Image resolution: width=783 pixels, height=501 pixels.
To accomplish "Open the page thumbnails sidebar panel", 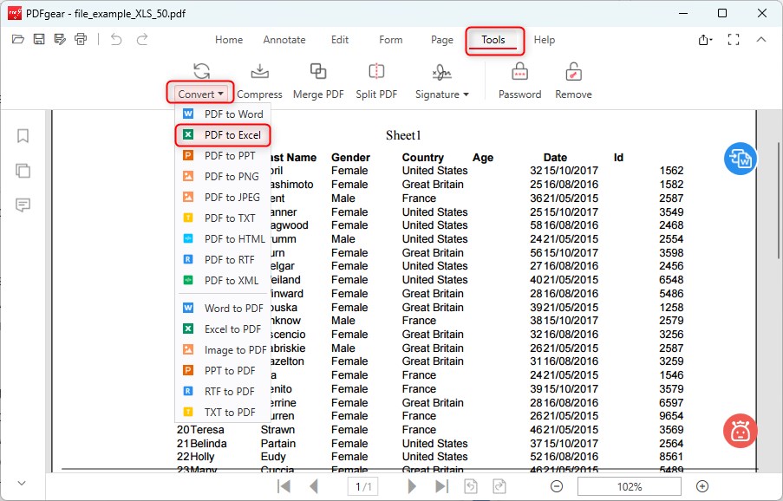I will pos(23,171).
